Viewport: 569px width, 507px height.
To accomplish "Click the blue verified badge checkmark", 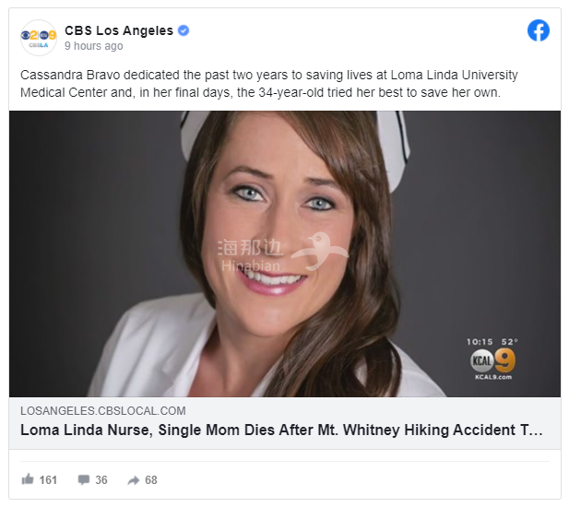I will tap(184, 30).
